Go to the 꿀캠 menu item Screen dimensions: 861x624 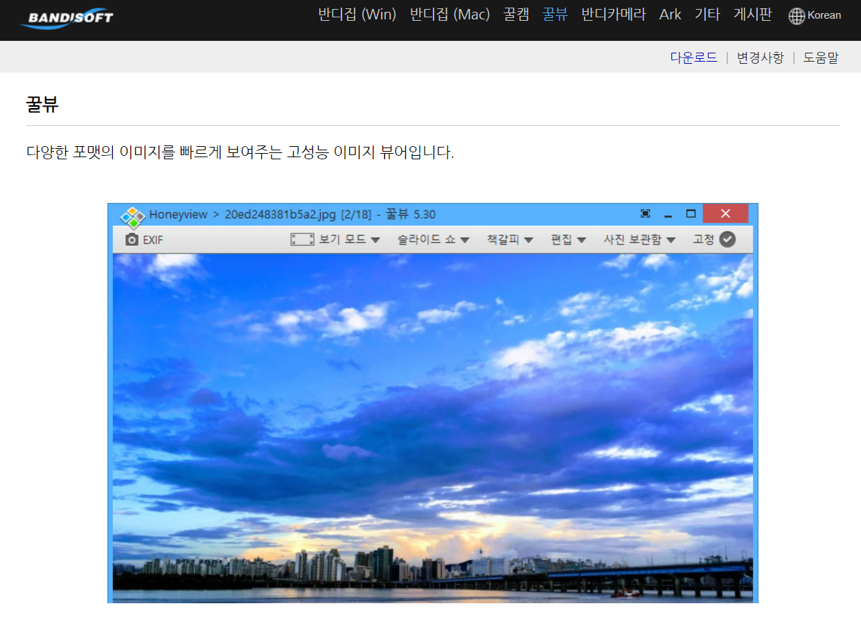tap(516, 15)
